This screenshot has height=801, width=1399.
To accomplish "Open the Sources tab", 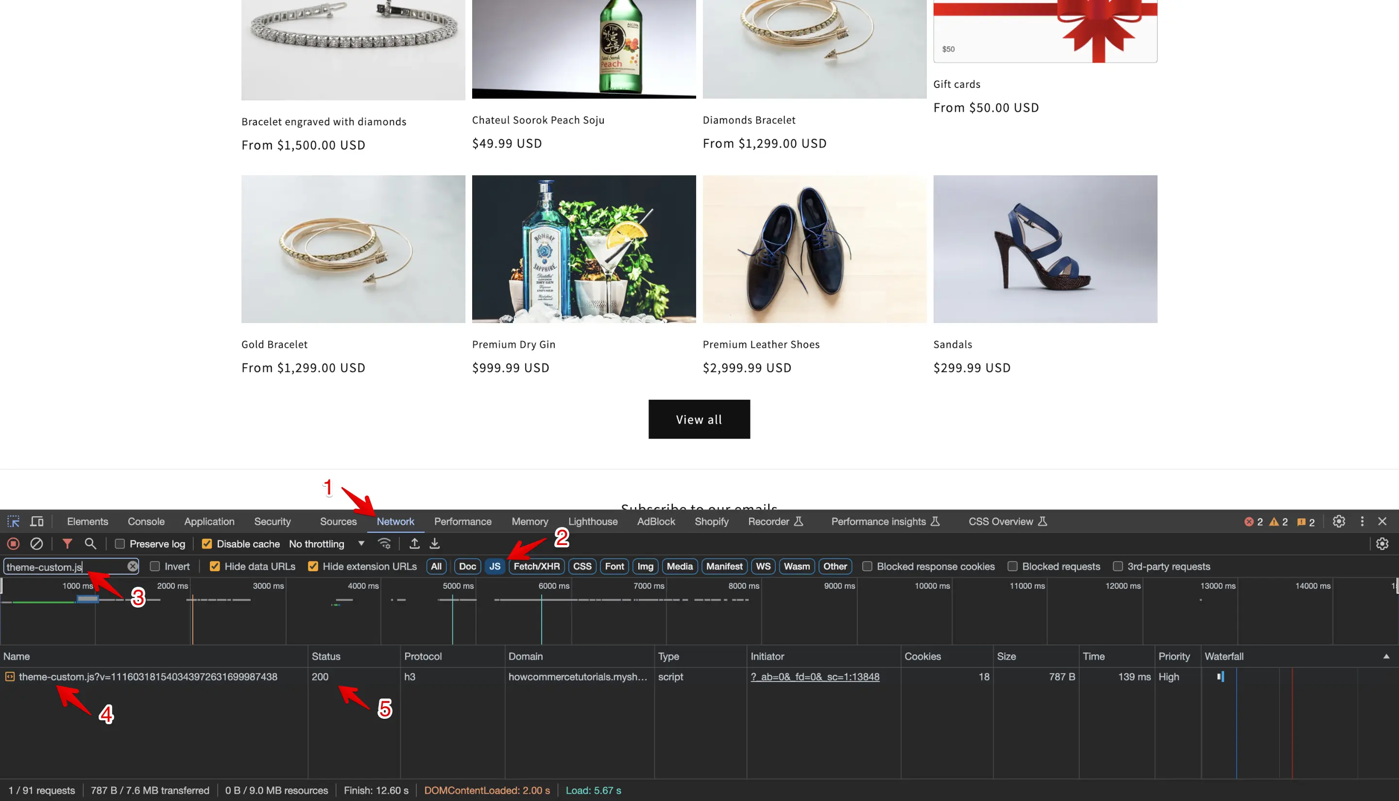I will [x=339, y=521].
